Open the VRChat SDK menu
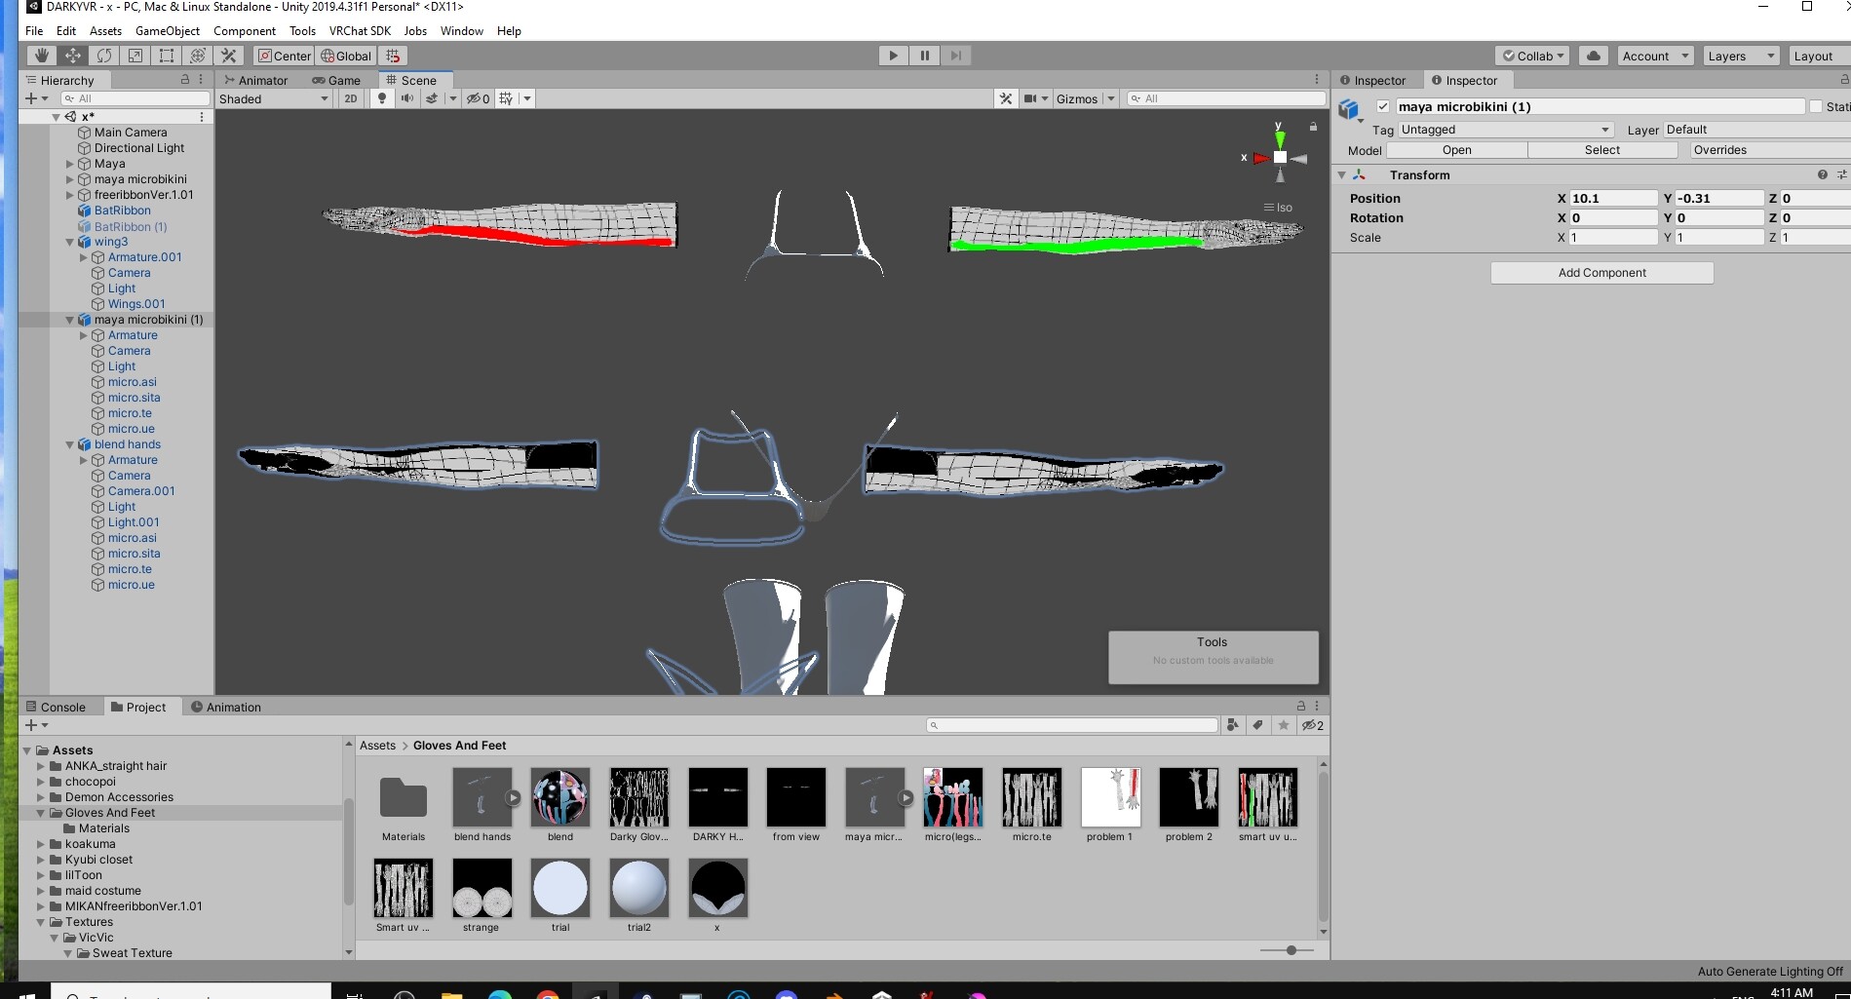Image resolution: width=1851 pixels, height=999 pixels. coord(360,30)
